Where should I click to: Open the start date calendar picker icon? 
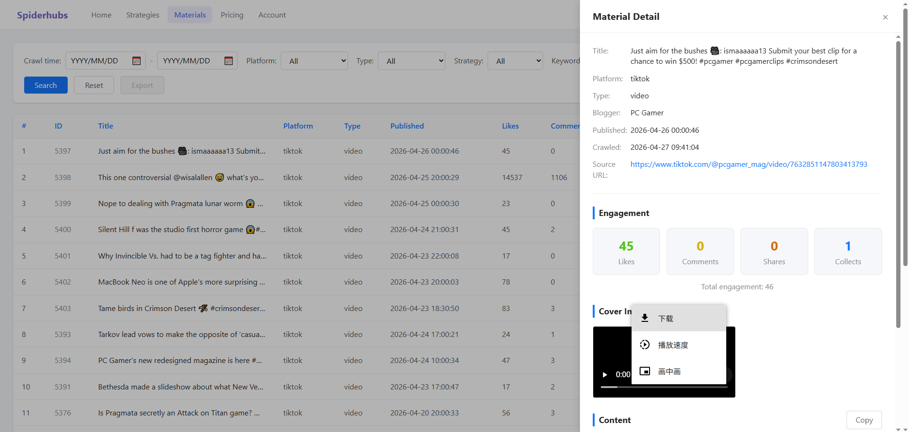click(136, 61)
